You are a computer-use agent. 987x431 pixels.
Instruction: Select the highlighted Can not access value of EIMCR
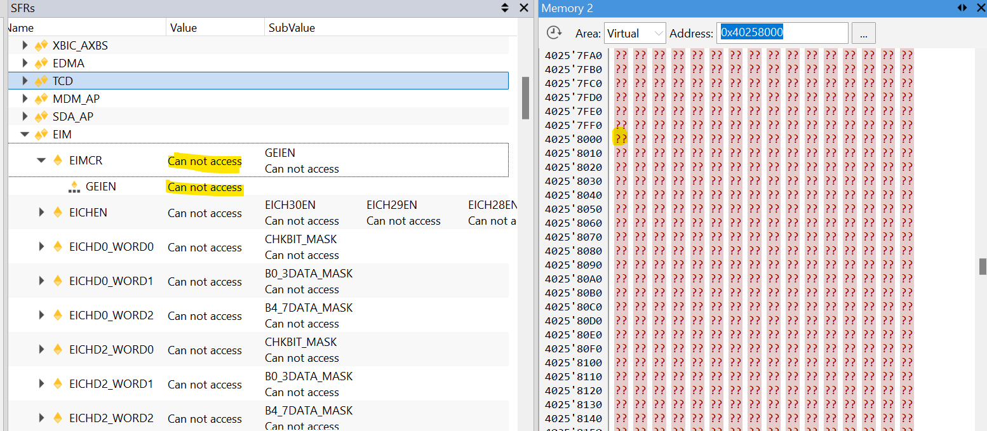[x=204, y=161]
